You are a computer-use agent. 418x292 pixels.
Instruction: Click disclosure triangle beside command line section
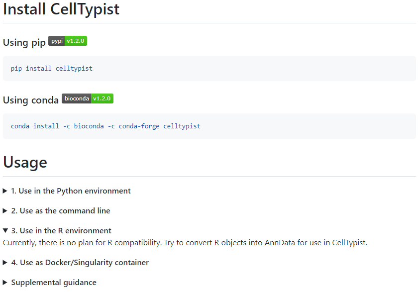5,210
